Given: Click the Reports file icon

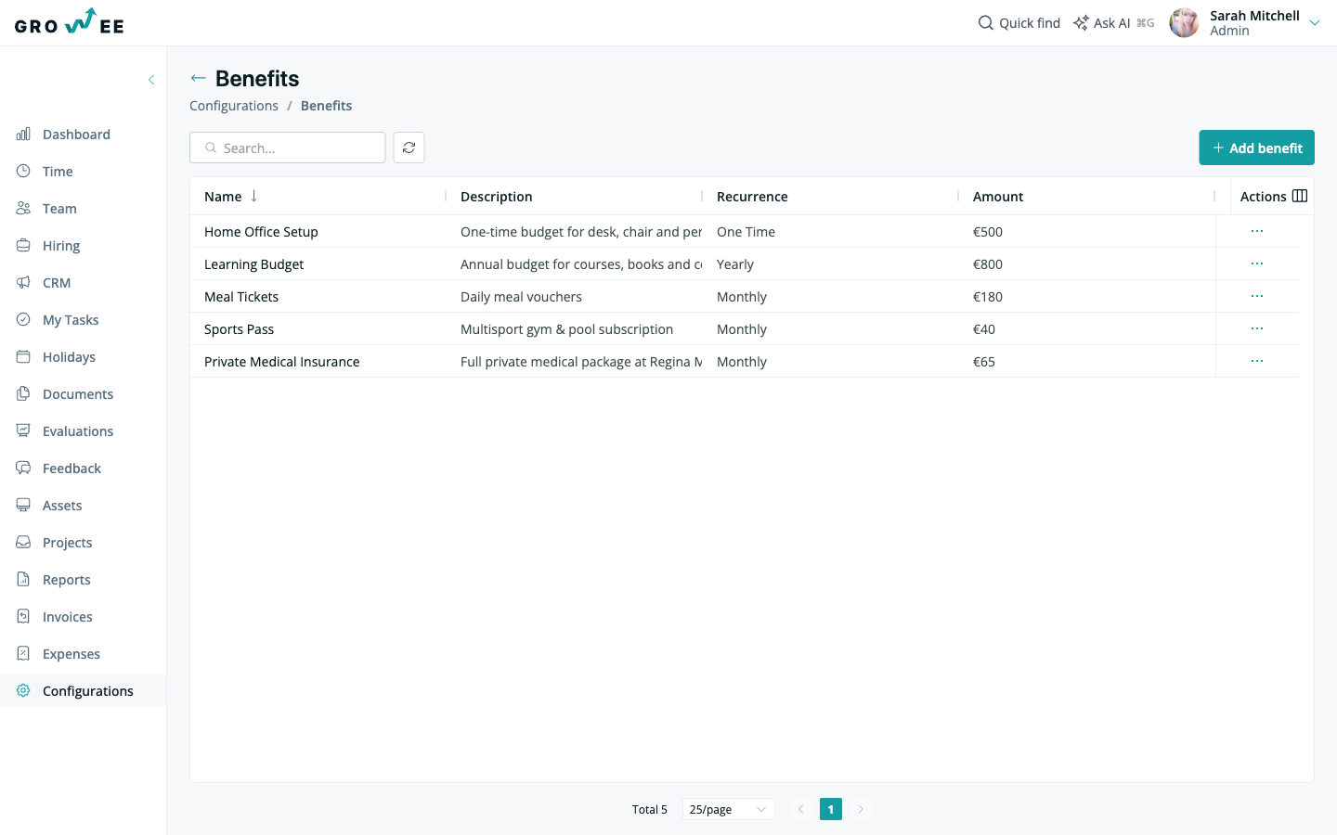Looking at the screenshot, I should point(23,580).
